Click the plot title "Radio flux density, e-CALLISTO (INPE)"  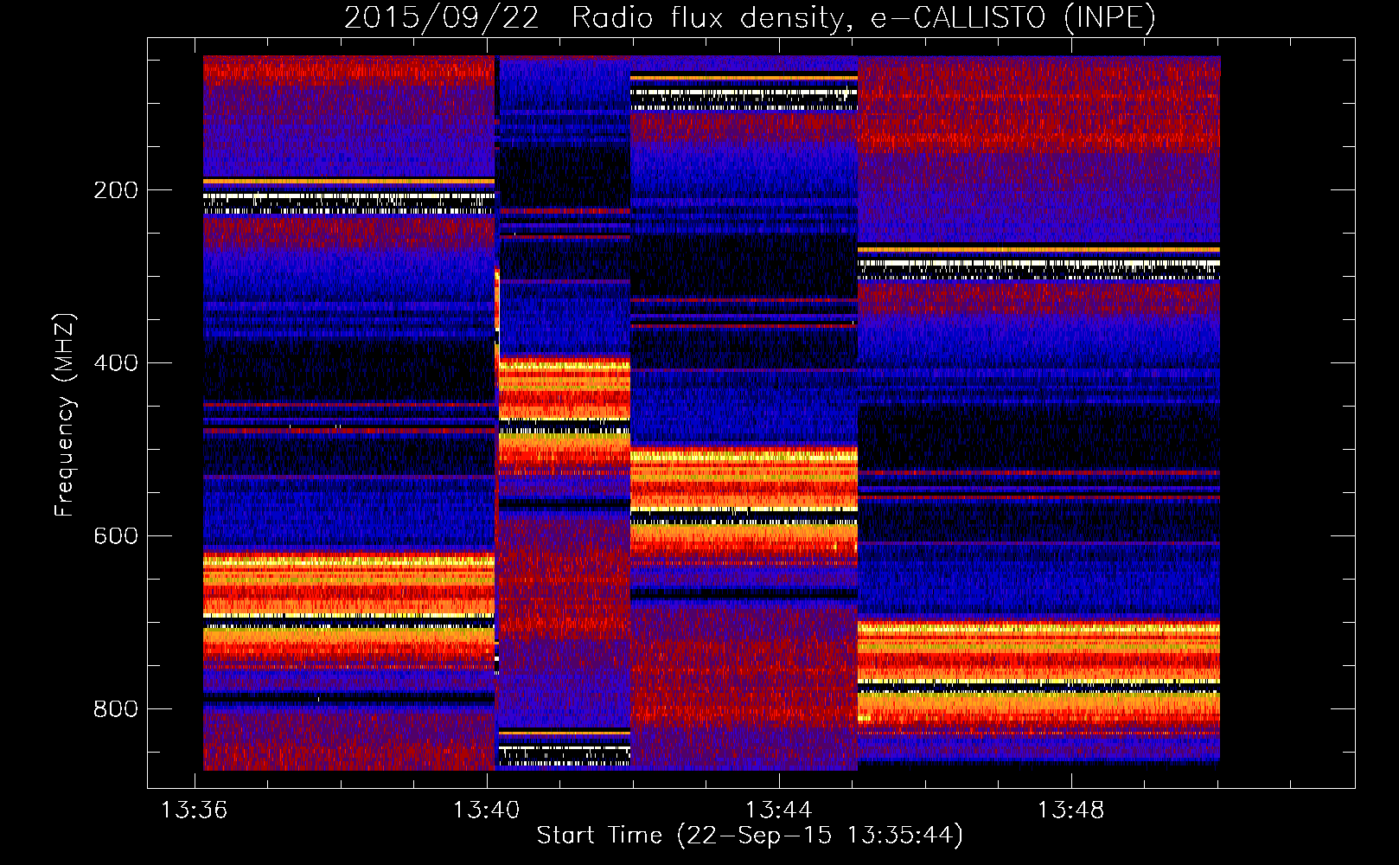864,17
